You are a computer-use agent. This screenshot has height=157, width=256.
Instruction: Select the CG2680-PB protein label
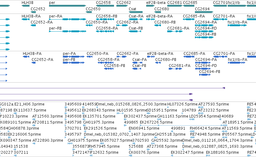166,60
